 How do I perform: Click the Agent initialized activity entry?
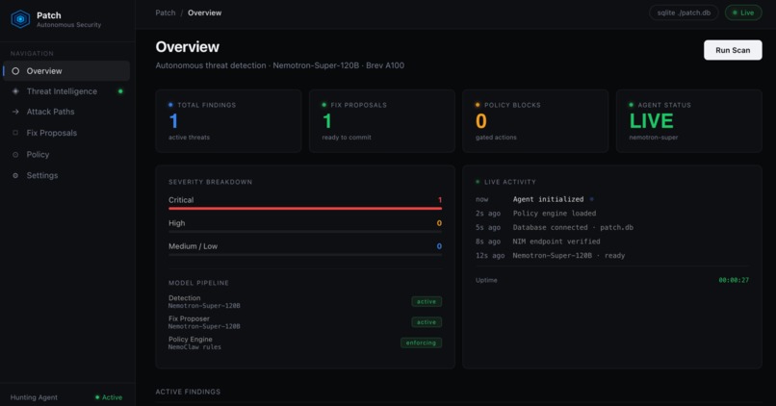(548, 199)
